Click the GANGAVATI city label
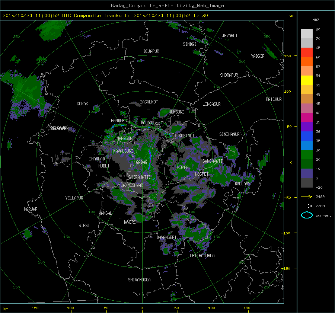 click(213, 161)
